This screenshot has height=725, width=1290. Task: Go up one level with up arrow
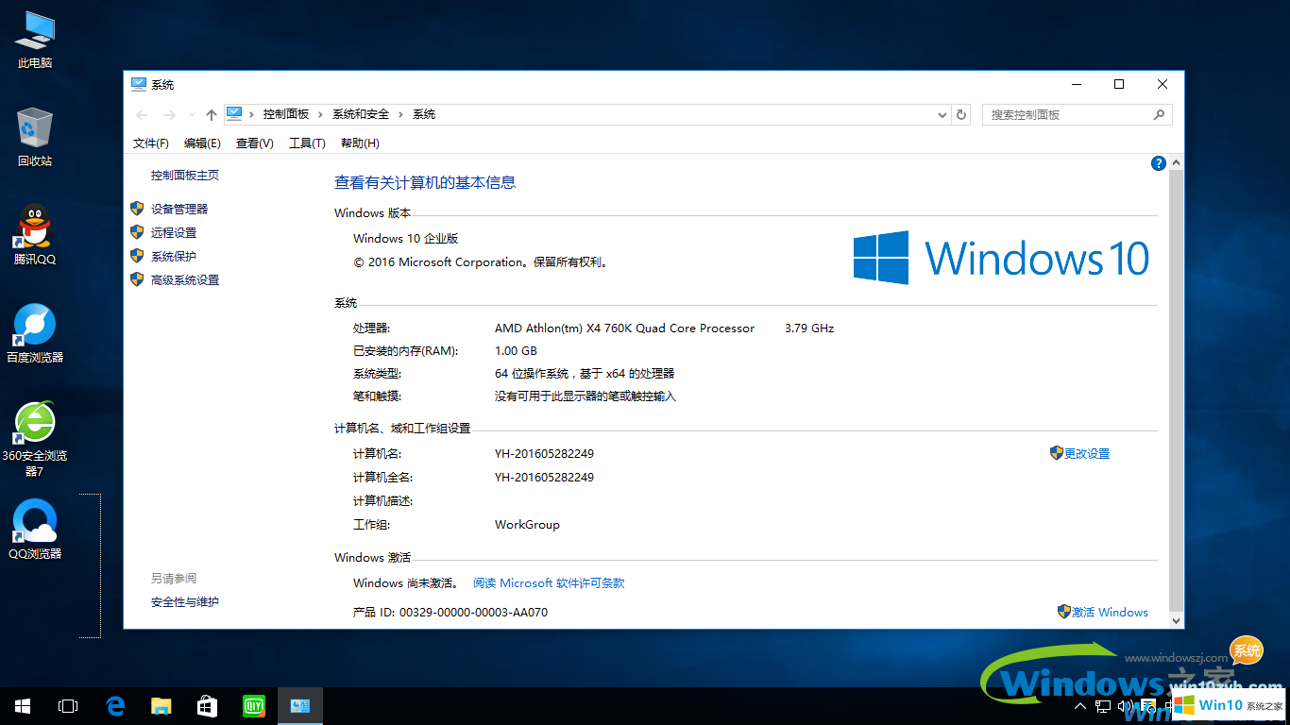click(212, 114)
